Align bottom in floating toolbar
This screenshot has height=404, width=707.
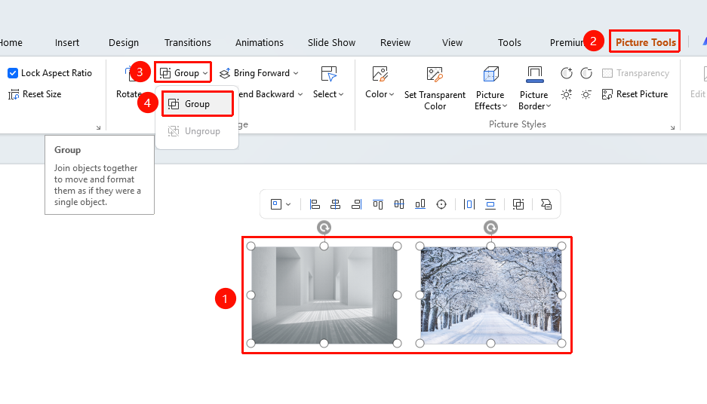point(420,204)
